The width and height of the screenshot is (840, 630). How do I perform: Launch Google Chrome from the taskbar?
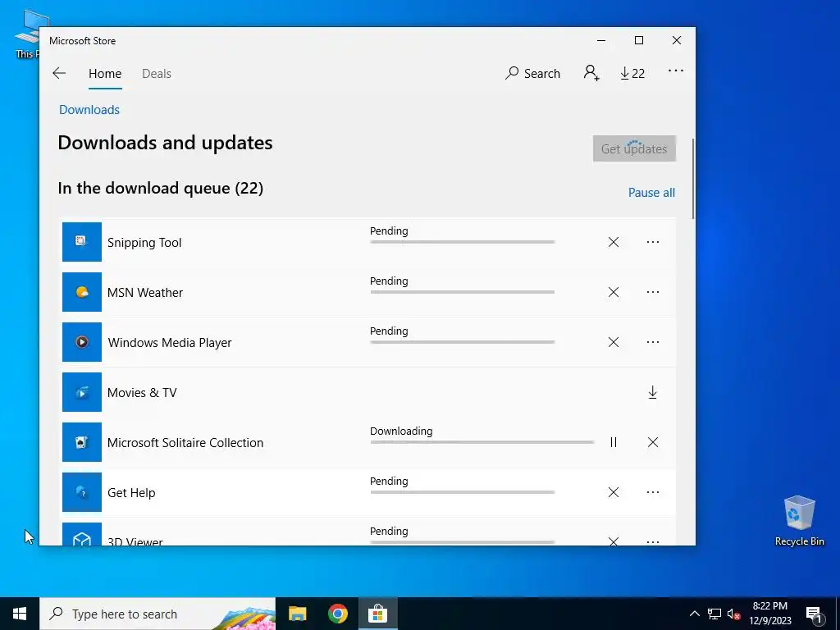[x=337, y=614]
